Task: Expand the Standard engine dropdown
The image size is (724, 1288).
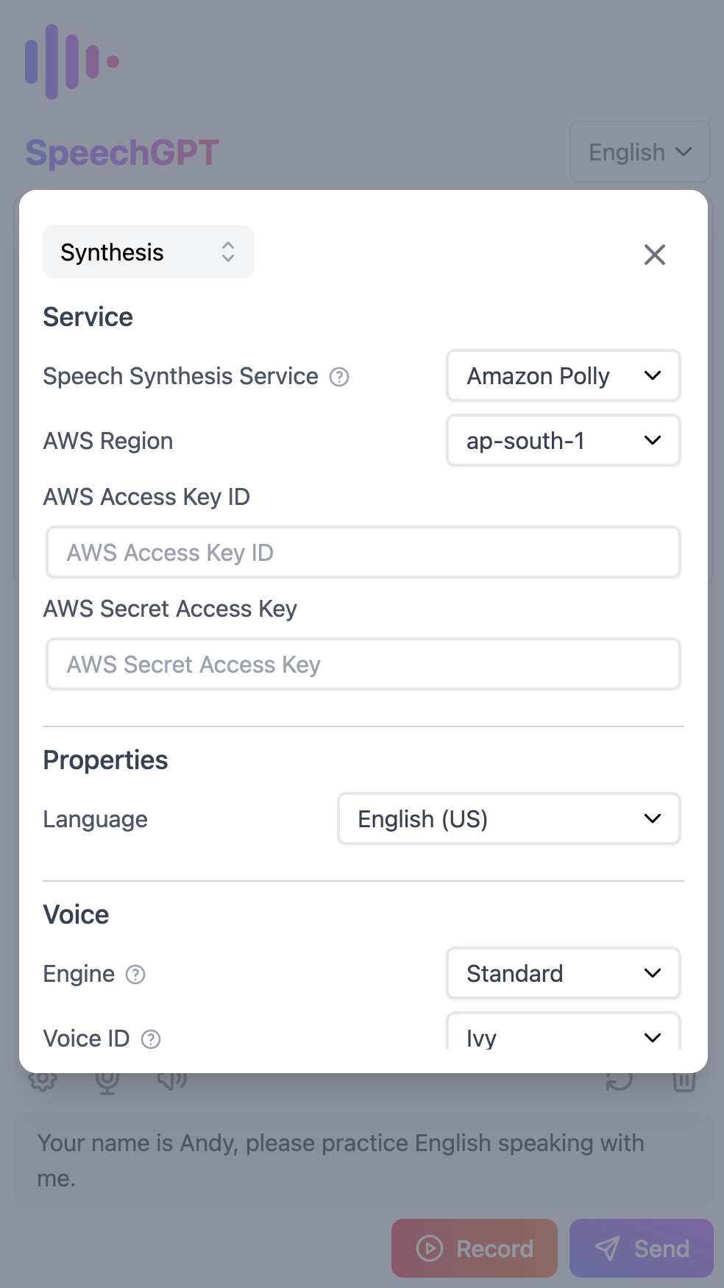Action: (x=563, y=974)
